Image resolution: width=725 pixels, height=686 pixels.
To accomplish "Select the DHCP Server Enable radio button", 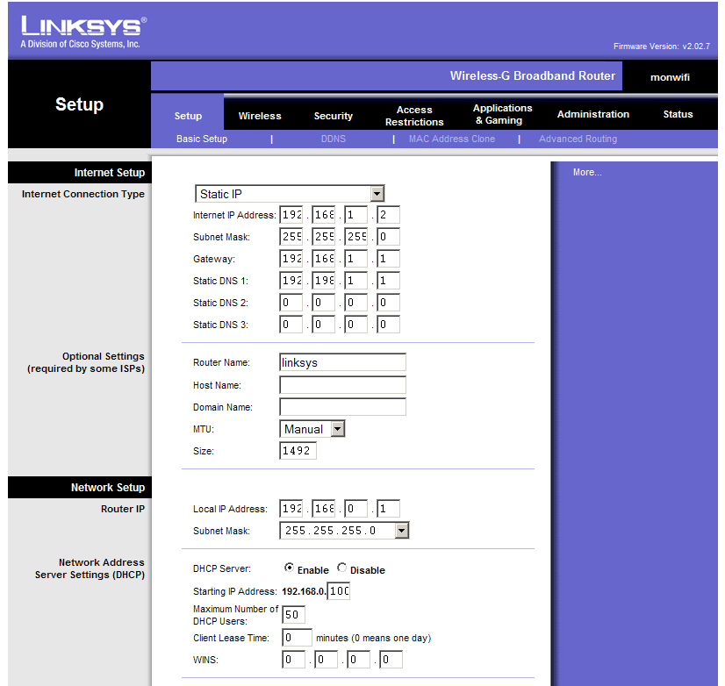I will tap(290, 568).
